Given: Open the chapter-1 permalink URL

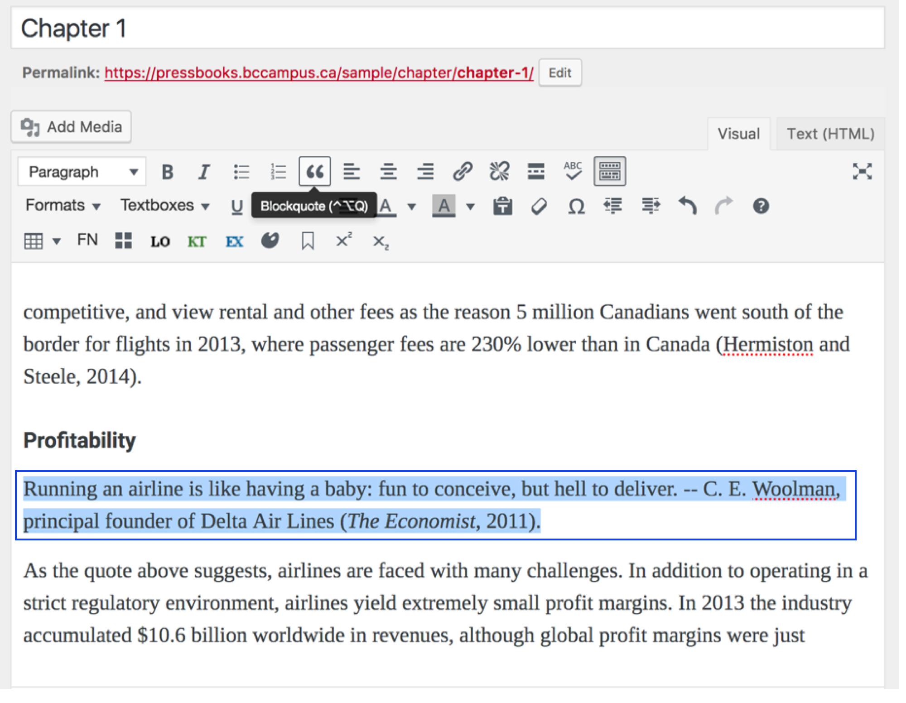Looking at the screenshot, I should tap(319, 72).
